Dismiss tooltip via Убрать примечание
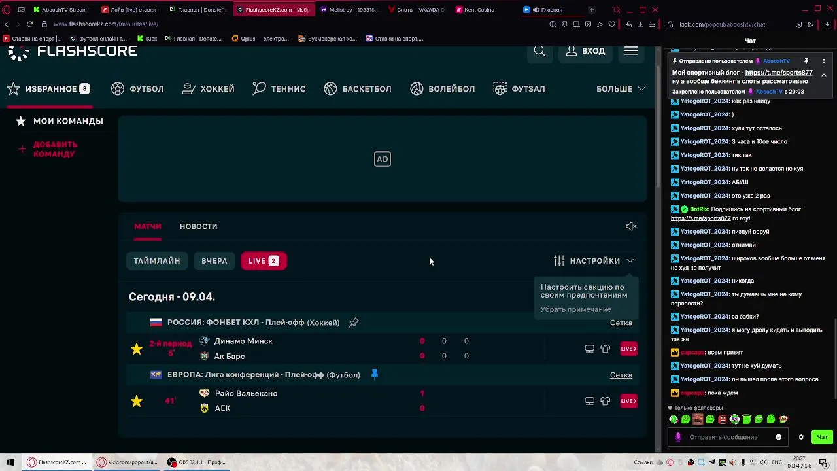837x471 pixels. point(576,309)
